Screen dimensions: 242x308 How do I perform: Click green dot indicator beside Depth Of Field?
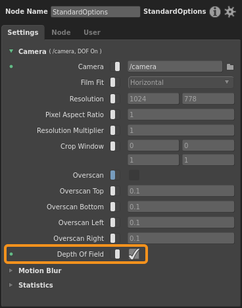(11, 254)
